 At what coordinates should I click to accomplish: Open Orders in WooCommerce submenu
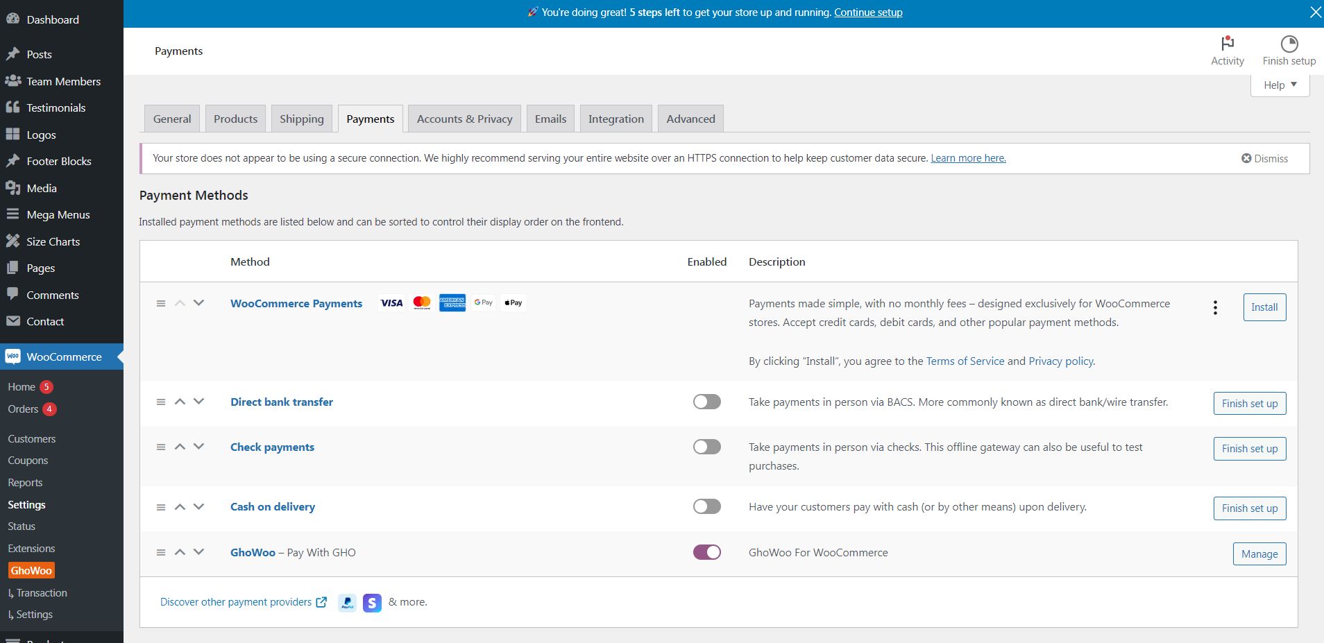pos(23,409)
